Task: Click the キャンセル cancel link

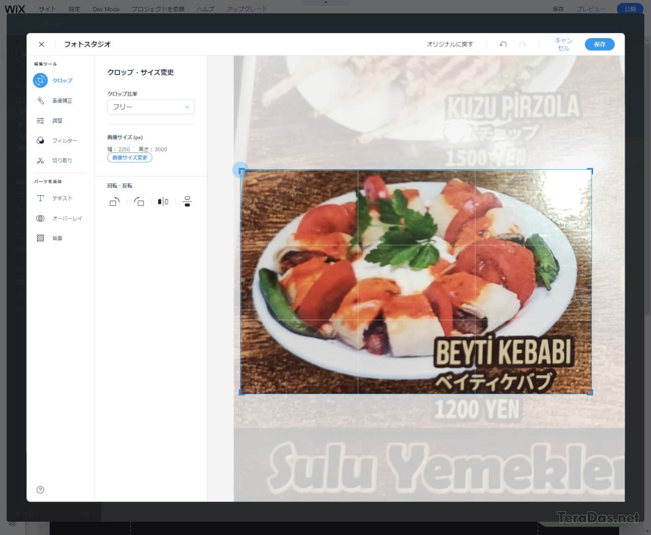Action: point(564,44)
